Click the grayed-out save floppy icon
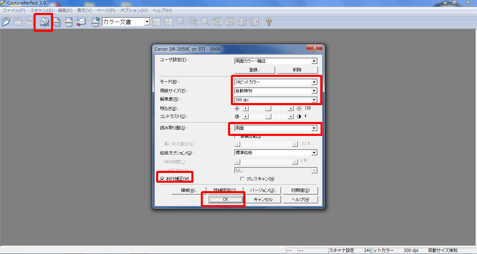This screenshot has height=254, width=477. 18,22
